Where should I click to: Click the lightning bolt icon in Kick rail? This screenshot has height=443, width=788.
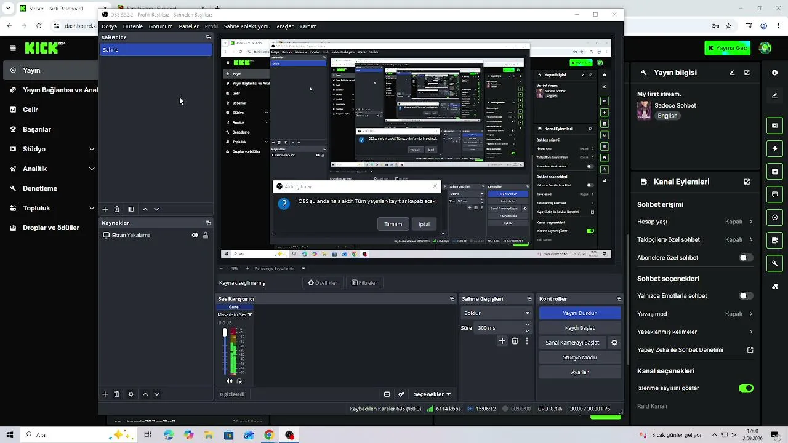pyautogui.click(x=774, y=148)
